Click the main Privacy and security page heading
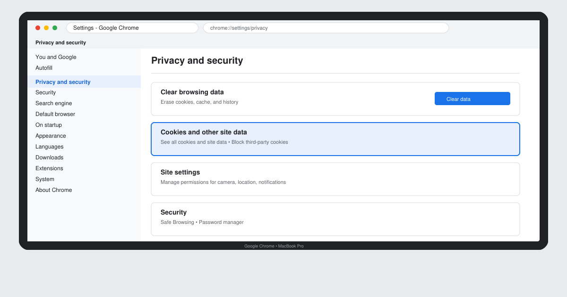 pyautogui.click(x=197, y=60)
